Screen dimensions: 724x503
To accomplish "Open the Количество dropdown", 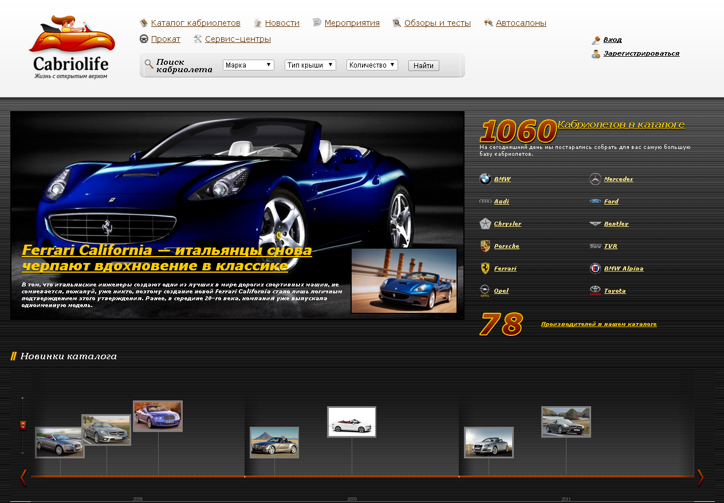I will (372, 65).
